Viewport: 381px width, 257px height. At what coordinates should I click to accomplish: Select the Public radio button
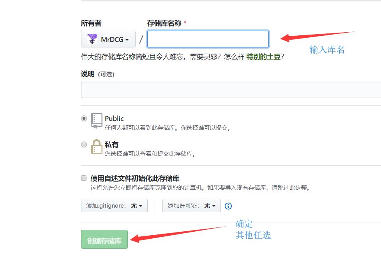tap(83, 118)
